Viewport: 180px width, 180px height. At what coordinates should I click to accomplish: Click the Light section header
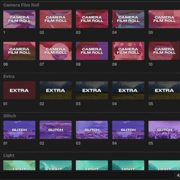(9, 155)
